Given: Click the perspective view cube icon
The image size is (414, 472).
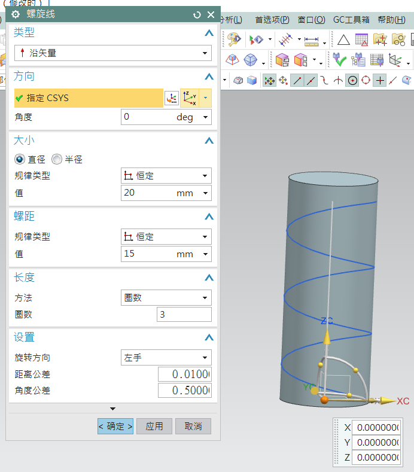Looking at the screenshot, I should click(233, 60).
